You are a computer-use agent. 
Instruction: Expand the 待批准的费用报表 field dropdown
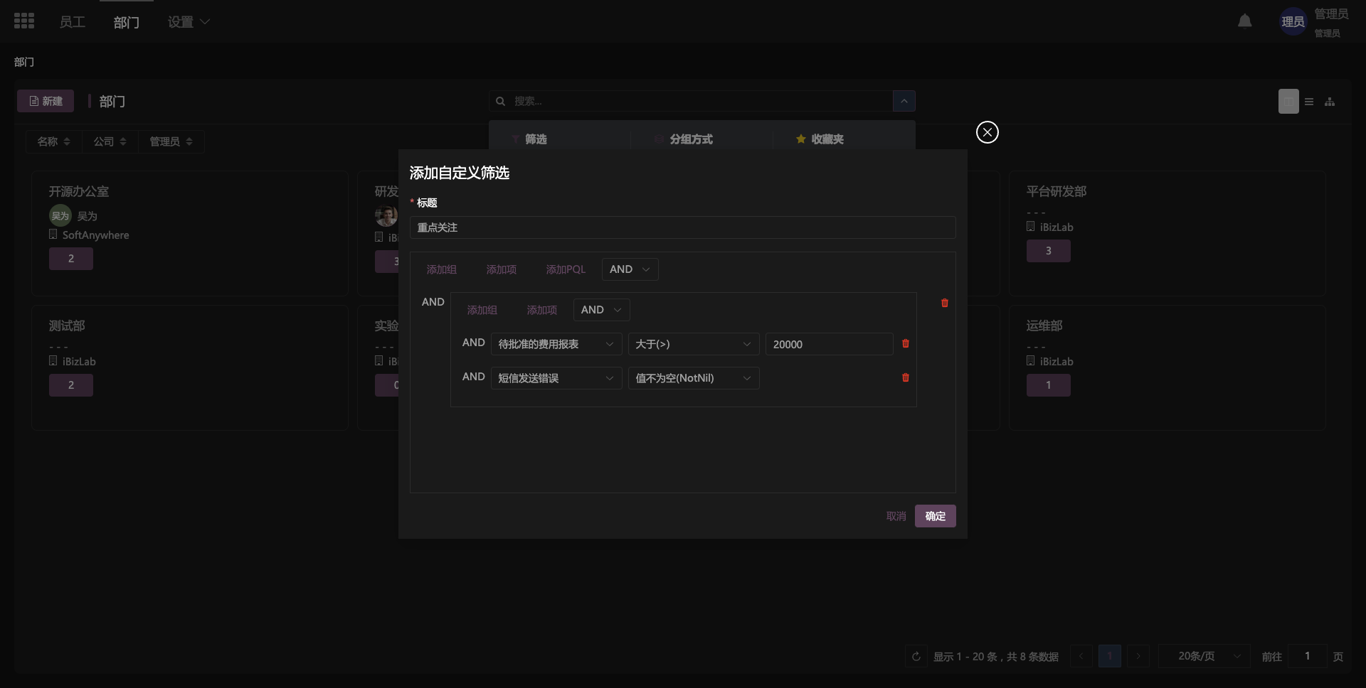[556, 344]
